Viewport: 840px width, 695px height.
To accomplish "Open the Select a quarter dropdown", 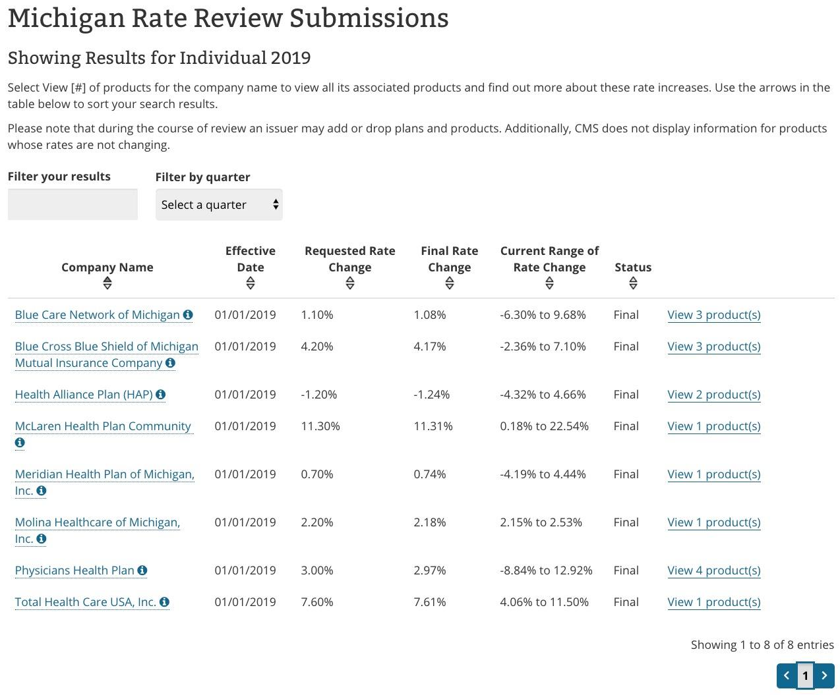I will [x=219, y=205].
